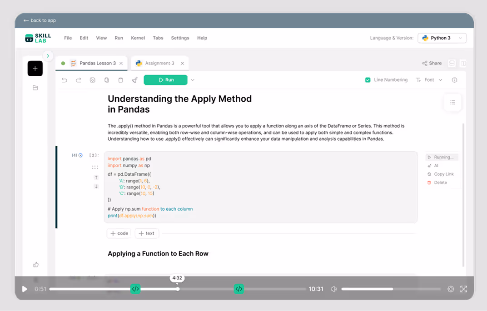Open the Font dropdown
Screen dimensions: 487x311
[429, 80]
